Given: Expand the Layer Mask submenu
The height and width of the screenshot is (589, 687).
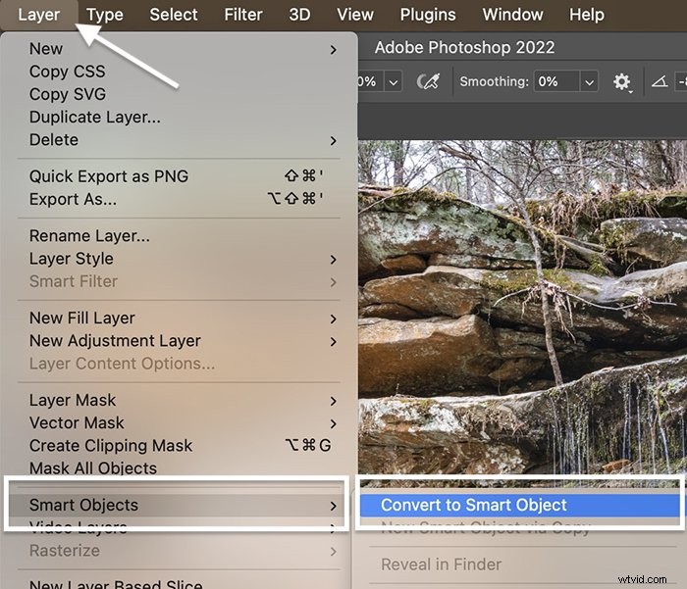Looking at the screenshot, I should [180, 401].
